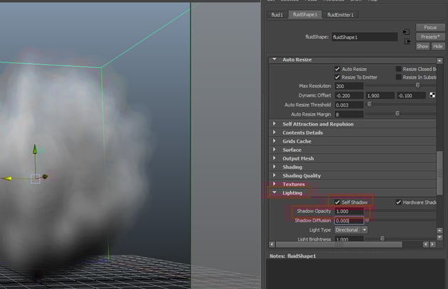Click the green Y-axis move manipulator arrow
Screen dimensions: 448x289
[34, 151]
